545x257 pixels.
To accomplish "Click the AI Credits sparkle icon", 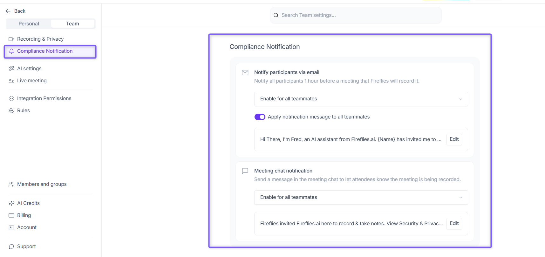I will tap(11, 203).
